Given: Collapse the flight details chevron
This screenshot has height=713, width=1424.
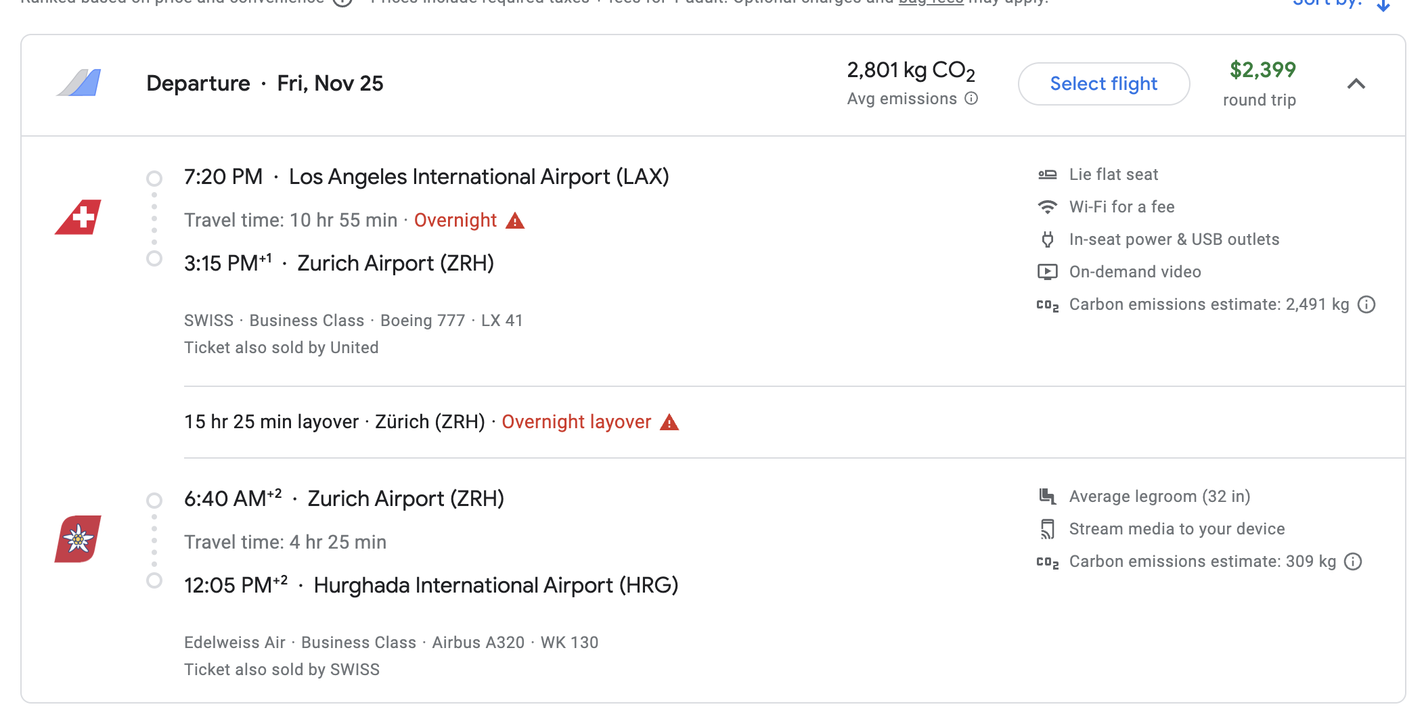Looking at the screenshot, I should point(1356,84).
